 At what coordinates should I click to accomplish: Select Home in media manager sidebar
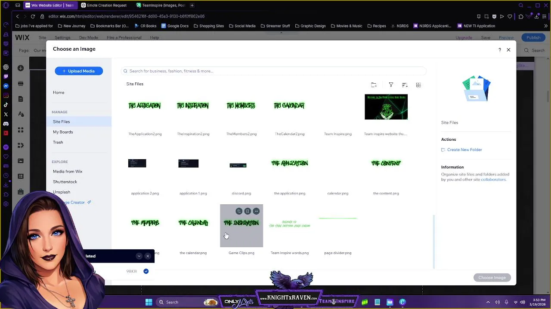click(59, 93)
